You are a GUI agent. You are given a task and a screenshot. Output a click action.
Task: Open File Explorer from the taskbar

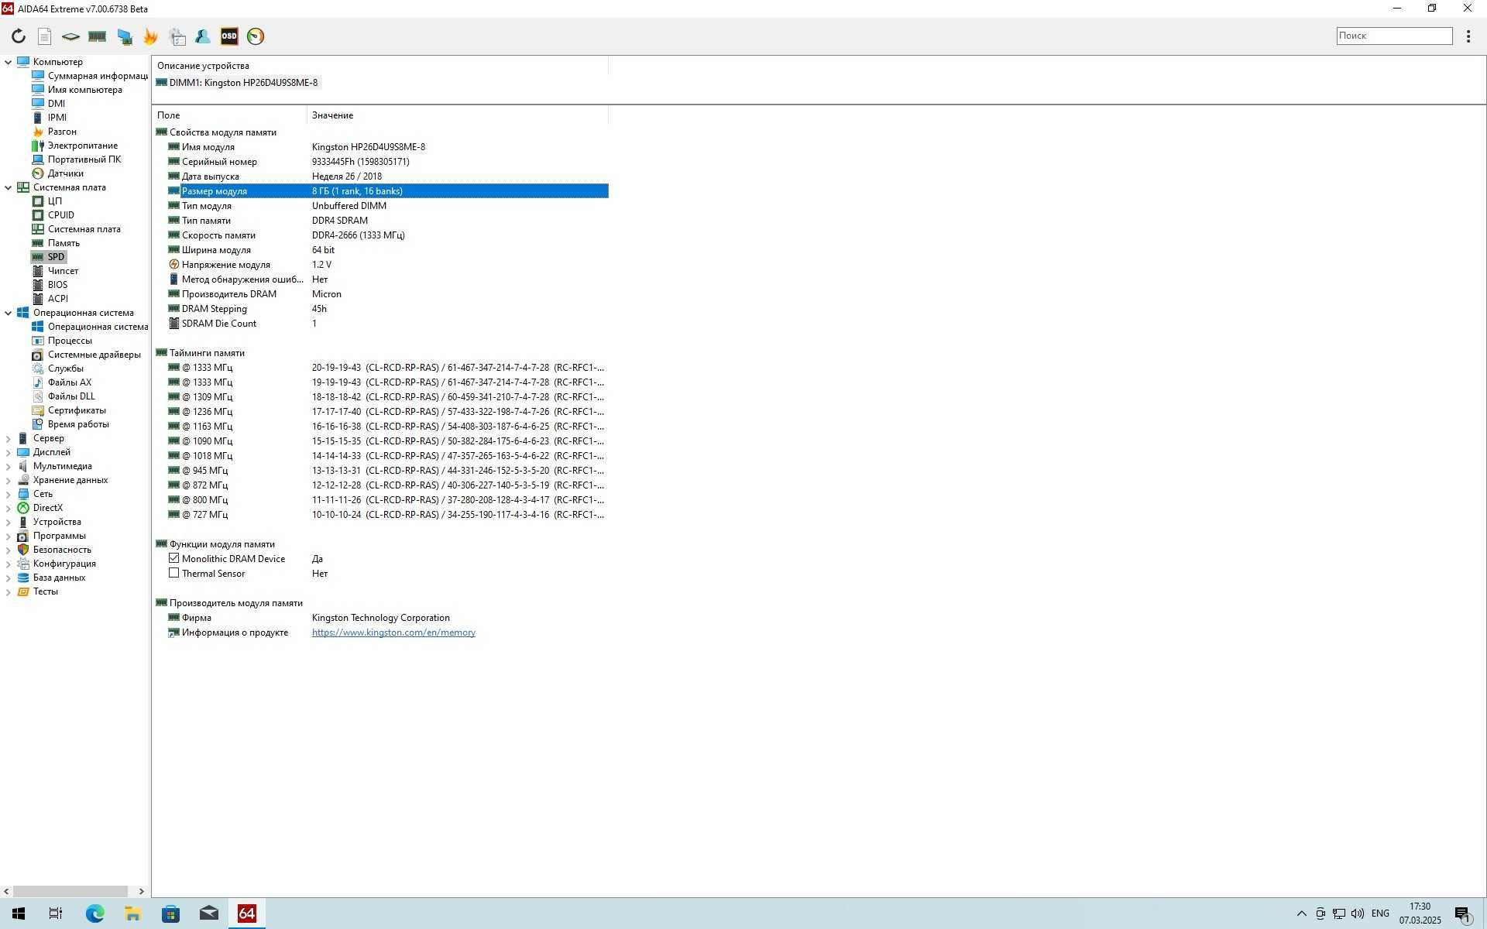132,914
